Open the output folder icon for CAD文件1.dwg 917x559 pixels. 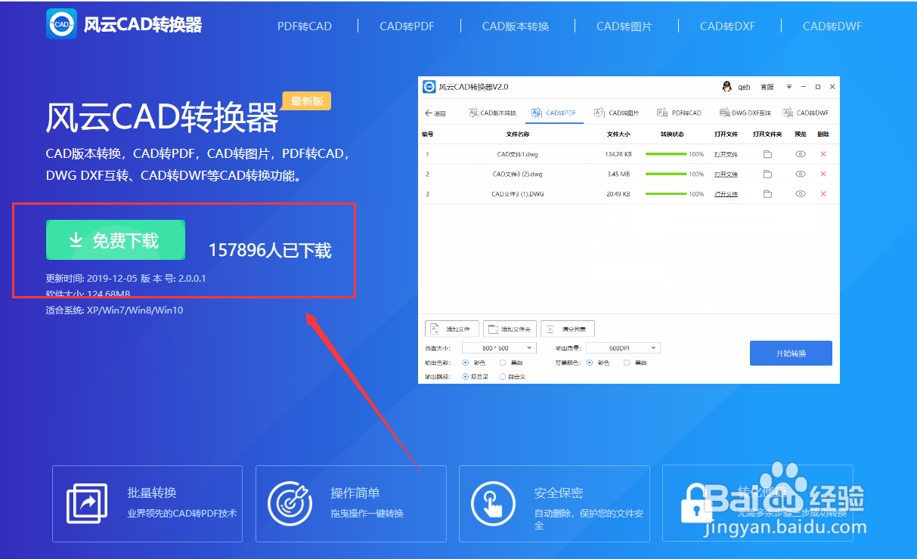(767, 153)
